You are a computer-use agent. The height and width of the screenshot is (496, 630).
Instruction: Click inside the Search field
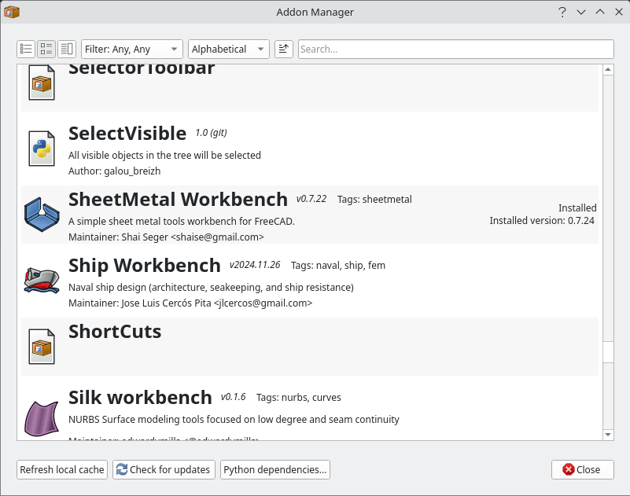tap(456, 49)
